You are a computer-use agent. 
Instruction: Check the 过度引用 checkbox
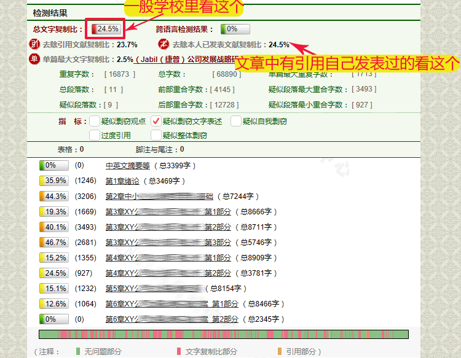(95, 134)
